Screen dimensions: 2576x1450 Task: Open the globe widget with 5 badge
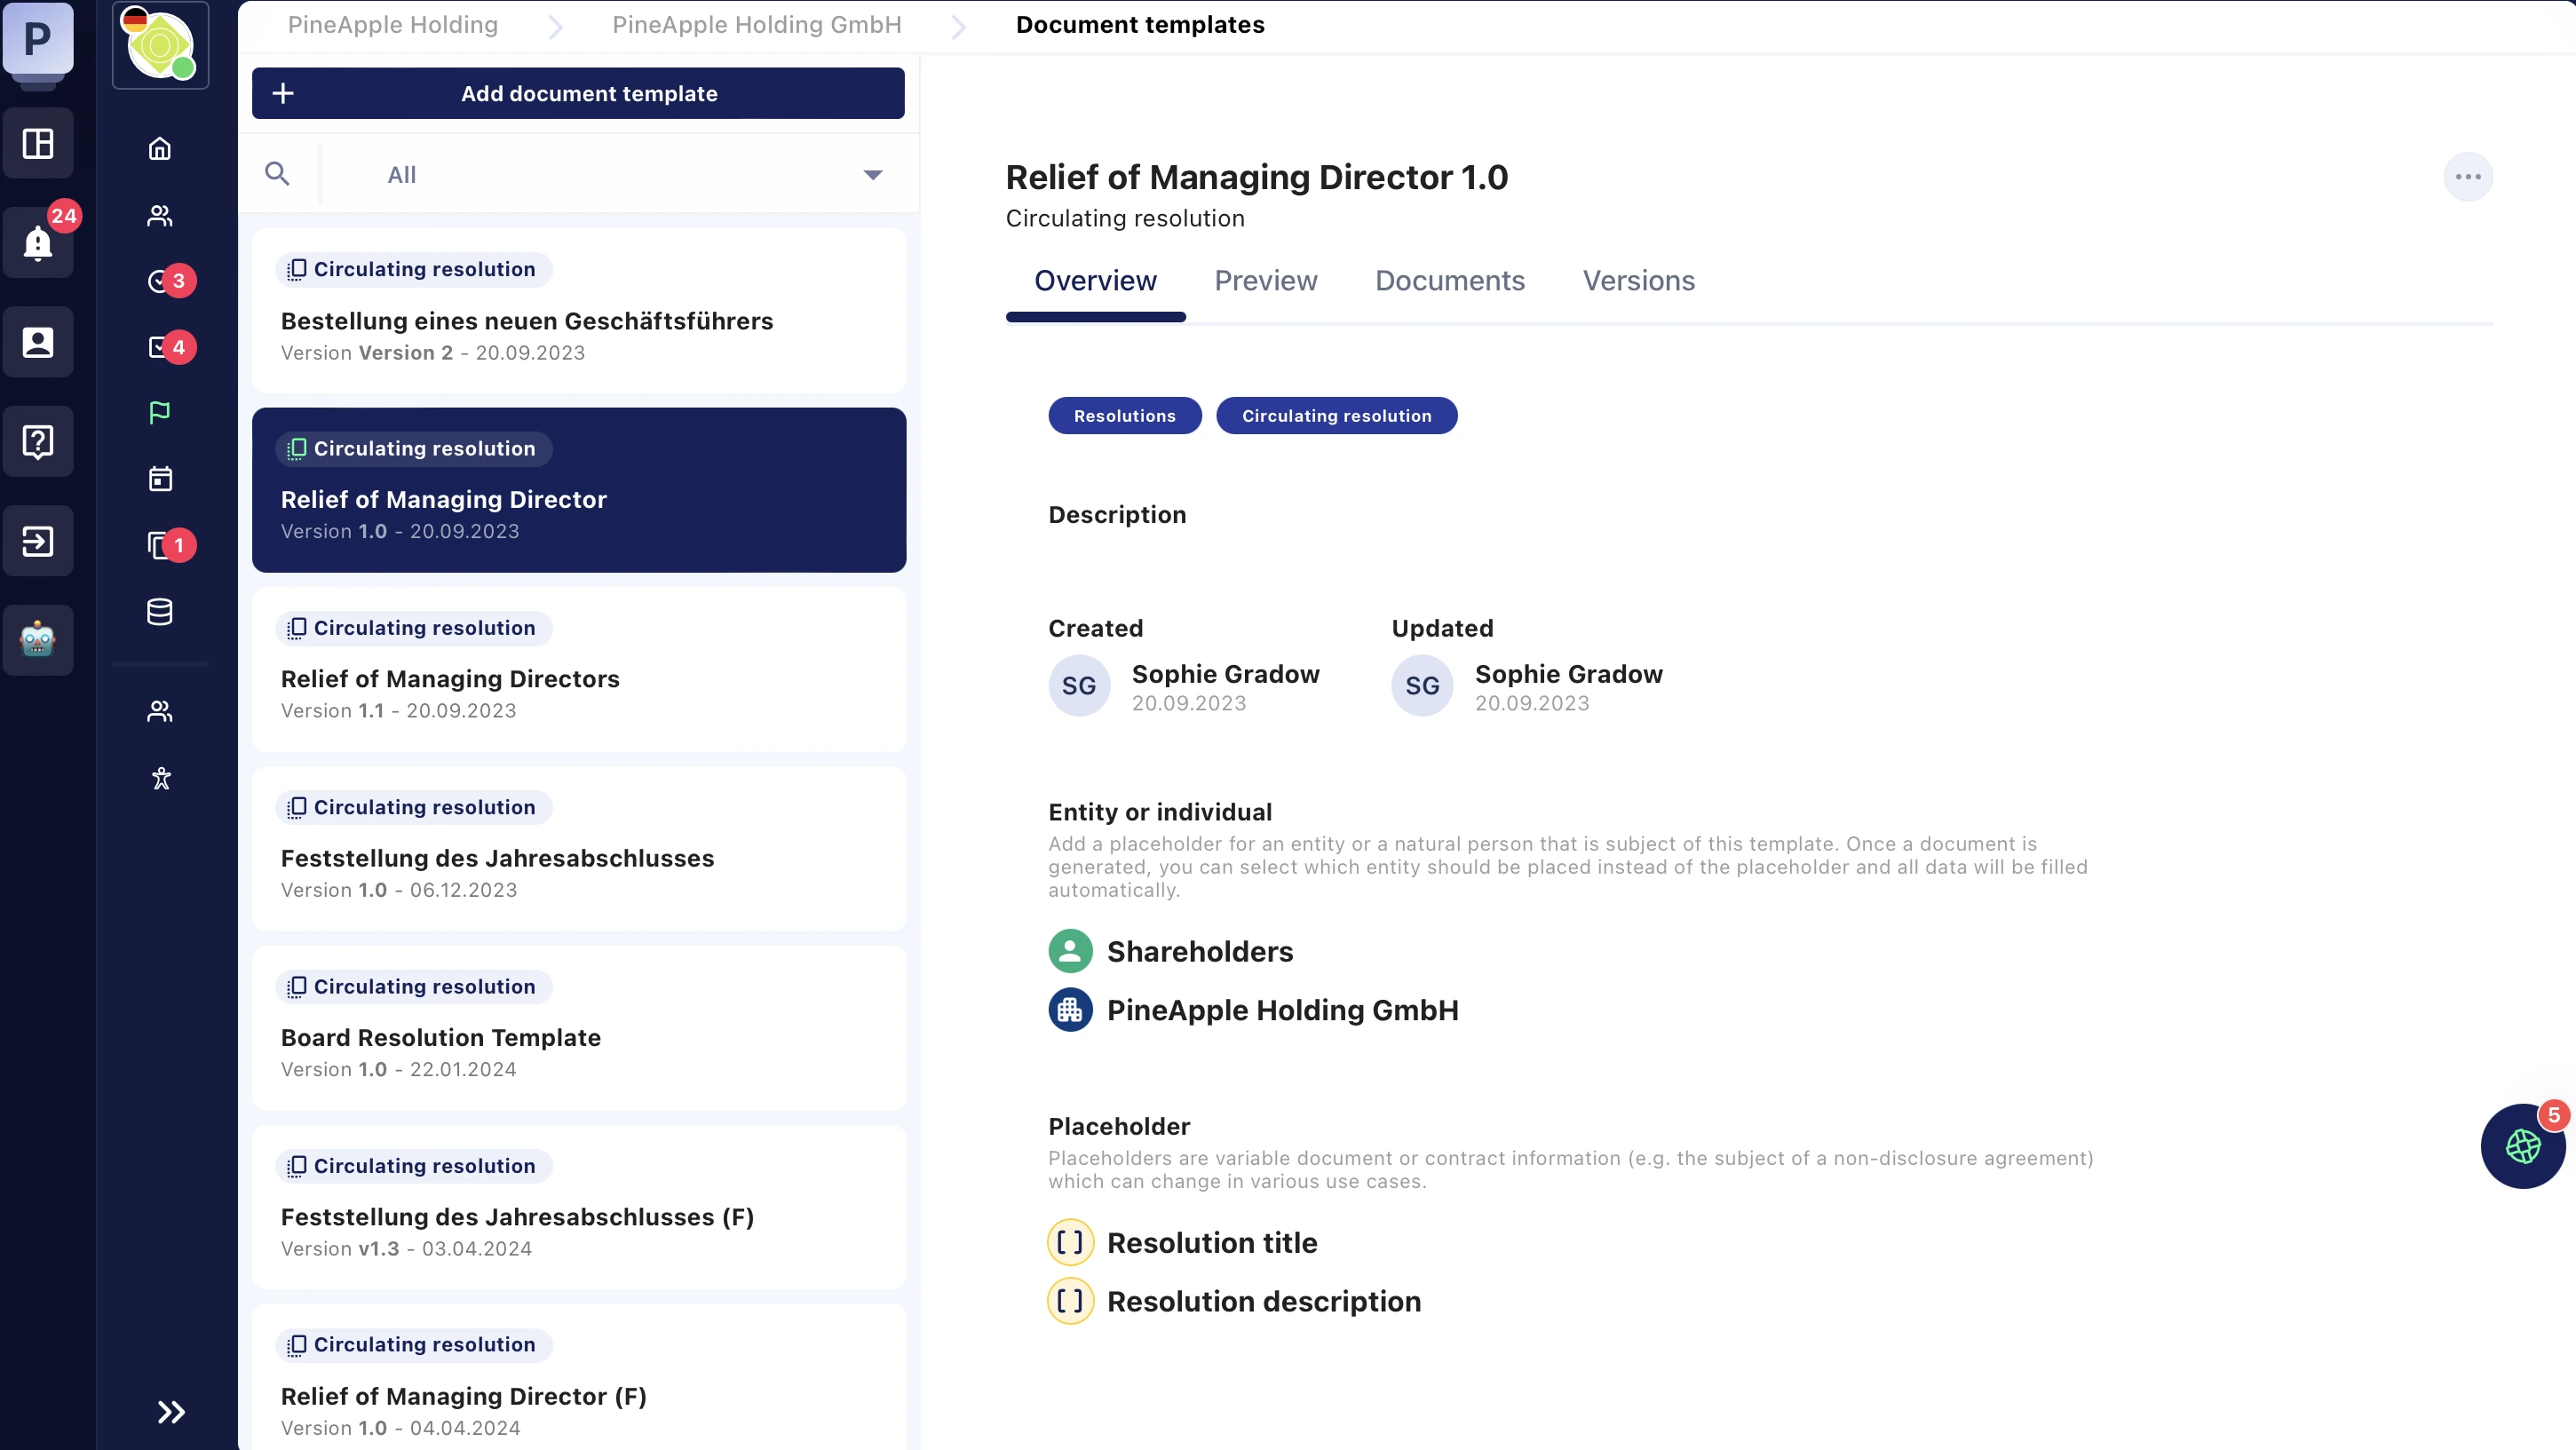click(2522, 1146)
